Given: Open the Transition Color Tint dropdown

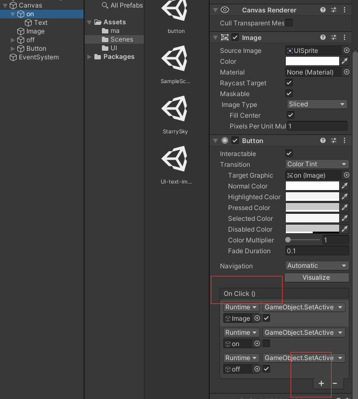Looking at the screenshot, I should [317, 164].
